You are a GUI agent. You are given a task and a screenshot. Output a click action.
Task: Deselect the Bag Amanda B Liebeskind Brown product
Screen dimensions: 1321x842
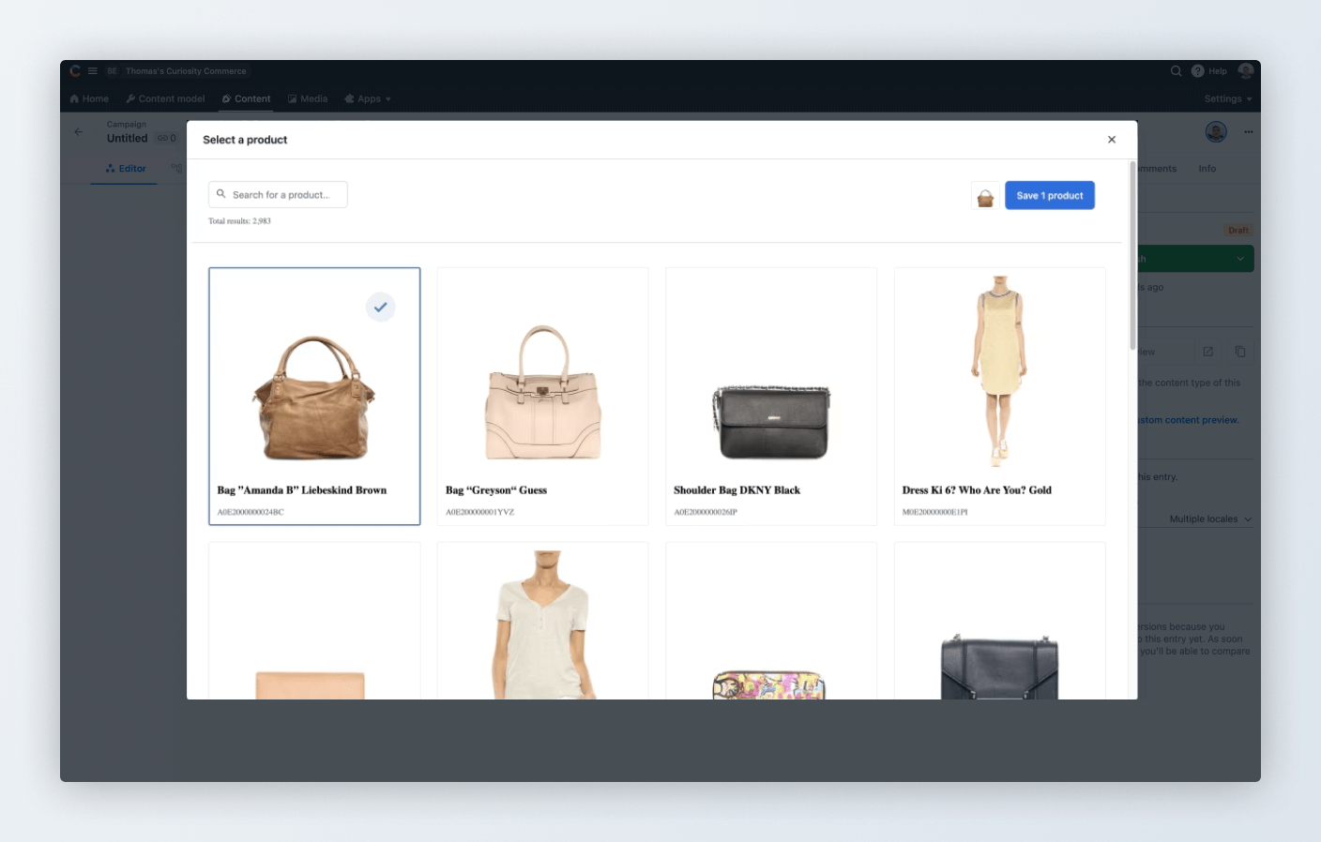[x=380, y=307]
